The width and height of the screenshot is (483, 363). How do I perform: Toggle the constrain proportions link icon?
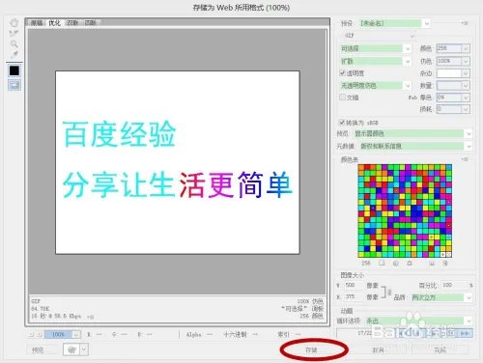pyautogui.click(x=389, y=292)
